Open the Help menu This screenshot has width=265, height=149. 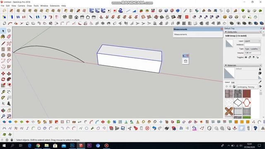[x=63, y=6]
